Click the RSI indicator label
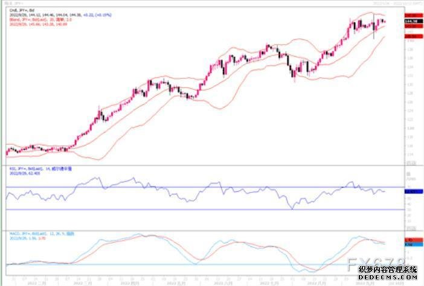The width and height of the screenshot is (424, 286). (36, 168)
